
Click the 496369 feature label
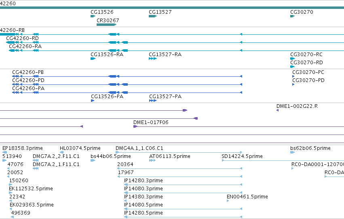click(x=21, y=213)
